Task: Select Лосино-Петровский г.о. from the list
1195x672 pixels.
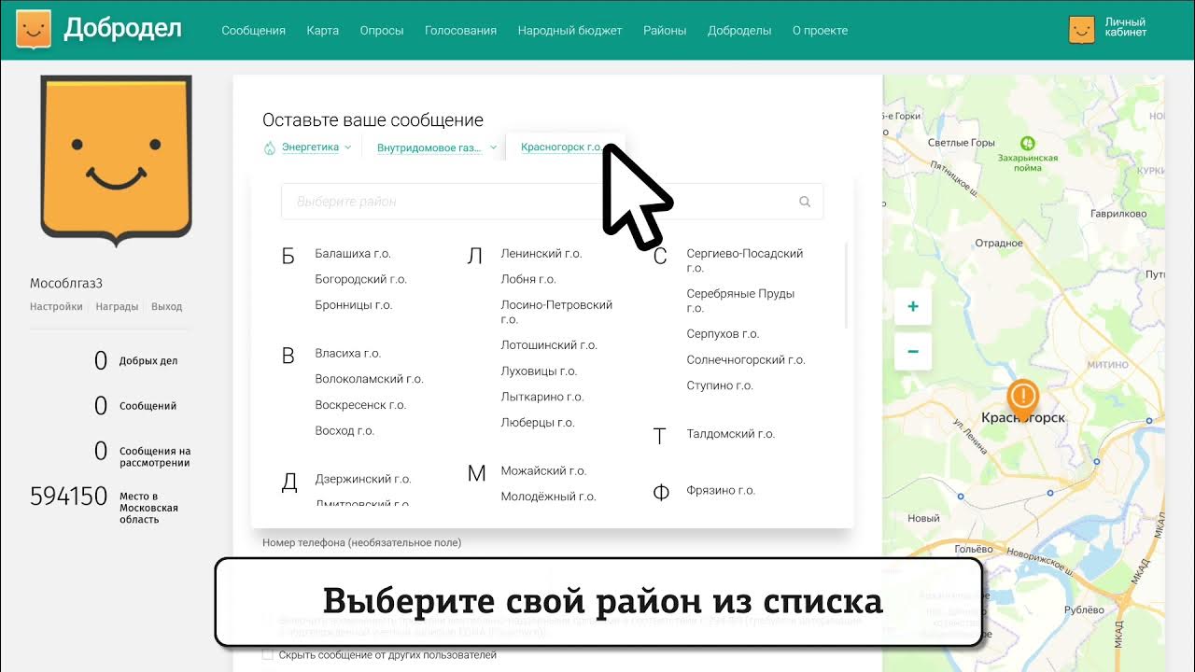Action: (x=556, y=312)
